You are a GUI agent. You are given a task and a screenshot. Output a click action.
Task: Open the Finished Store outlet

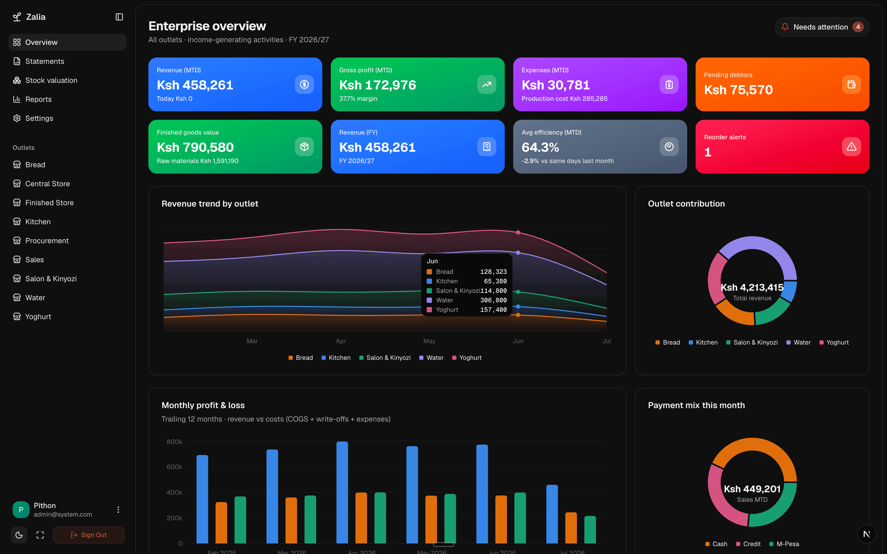pyautogui.click(x=67, y=203)
